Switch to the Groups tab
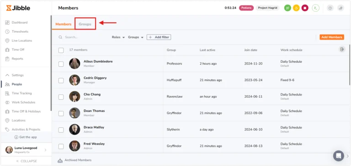The image size is (351, 166). pyautogui.click(x=85, y=24)
